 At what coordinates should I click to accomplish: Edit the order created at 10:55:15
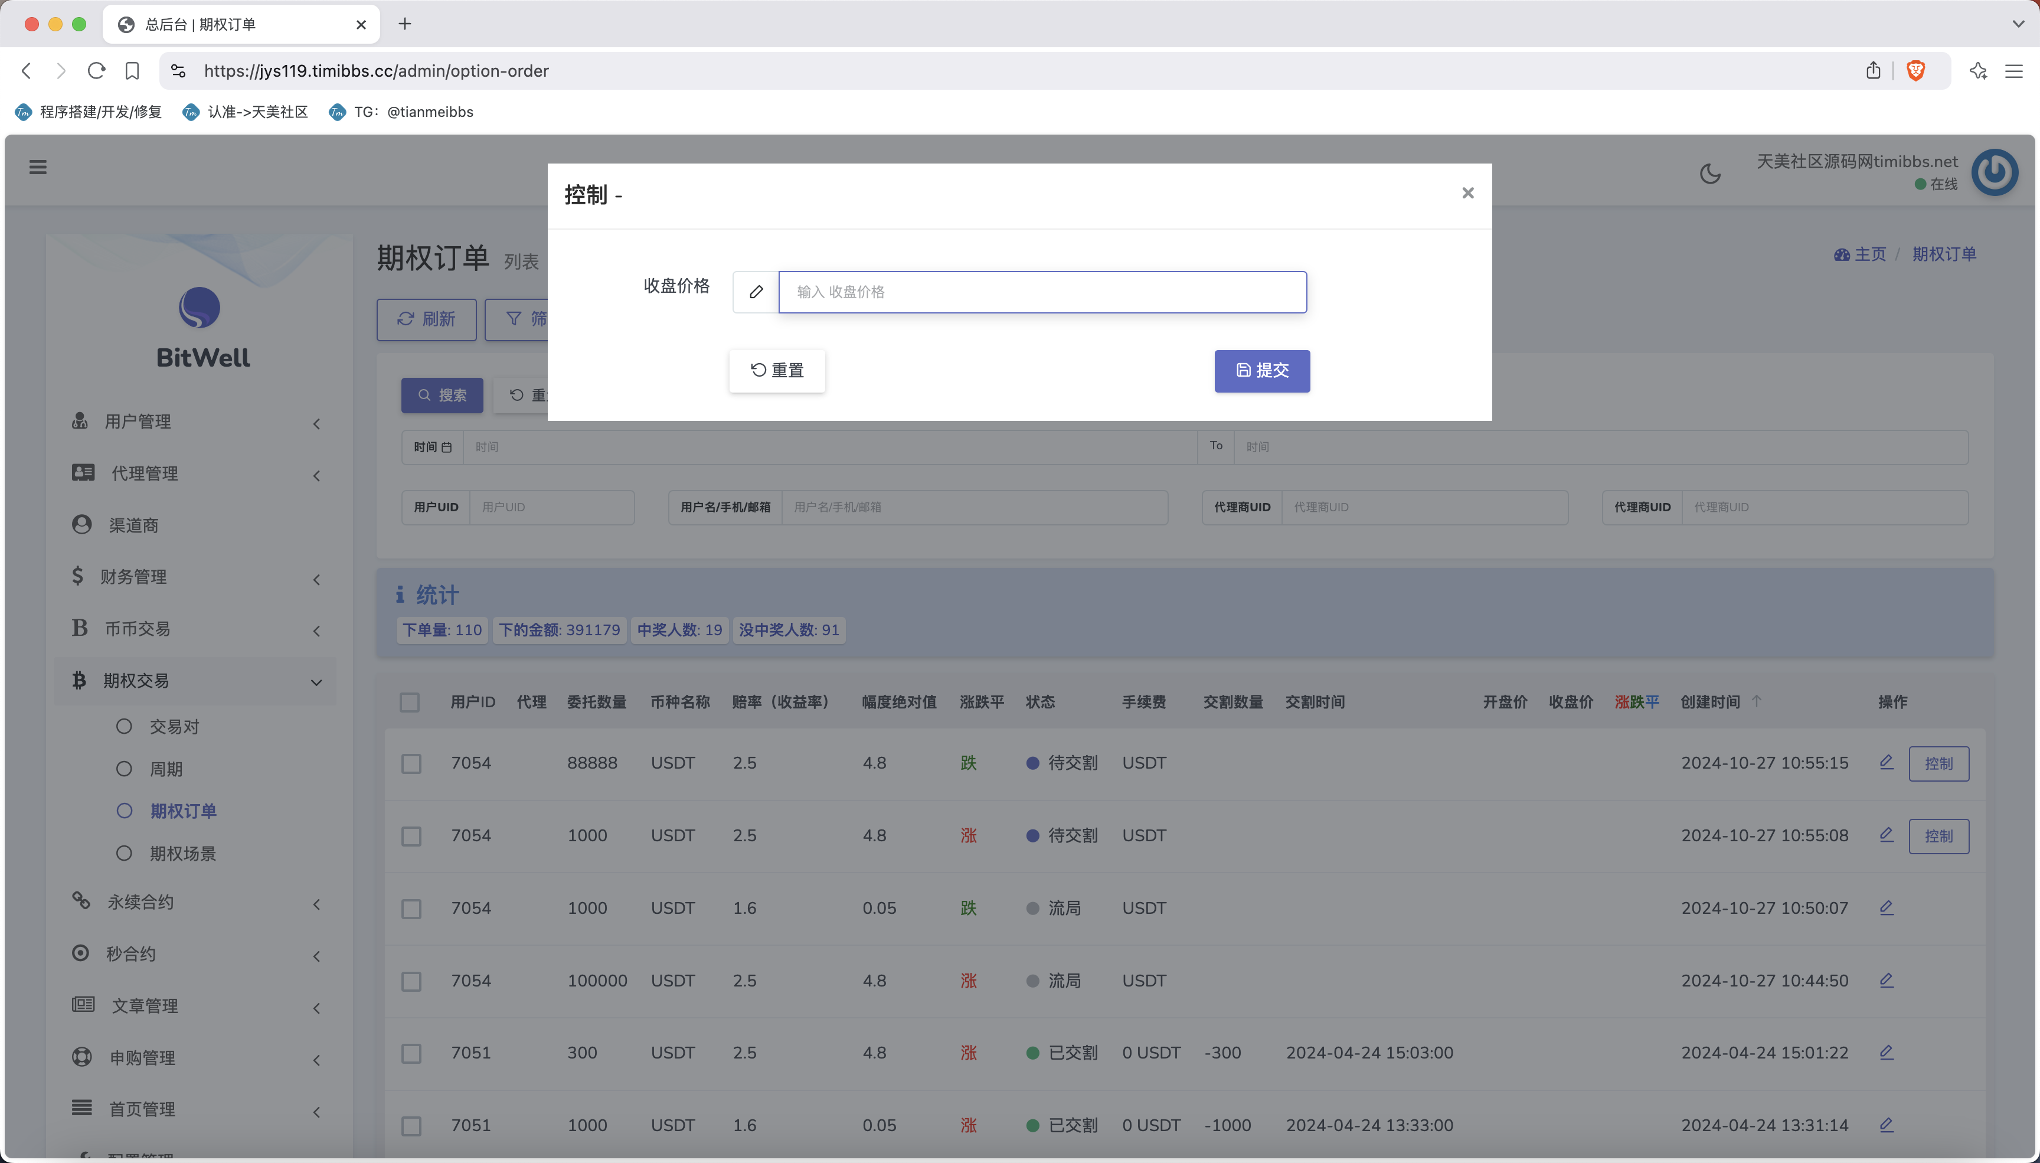[x=1887, y=762]
